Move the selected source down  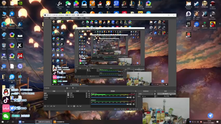[80, 106]
